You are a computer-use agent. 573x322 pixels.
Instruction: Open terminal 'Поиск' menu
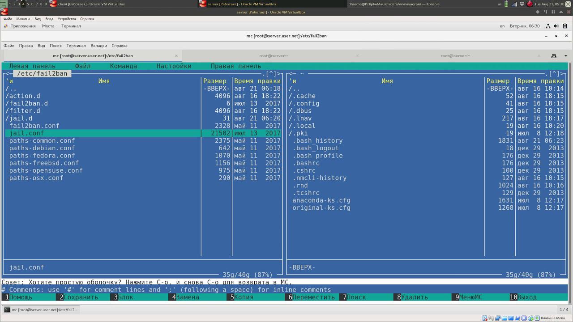click(x=56, y=46)
